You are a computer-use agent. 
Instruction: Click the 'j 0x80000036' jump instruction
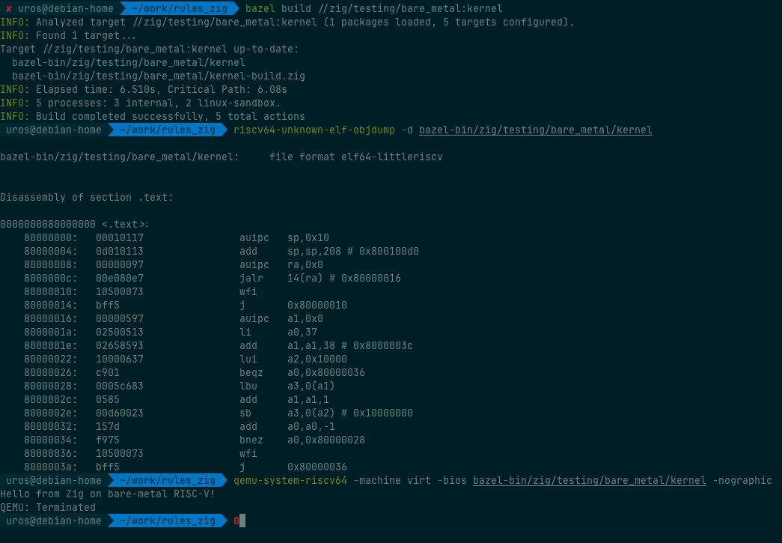293,467
